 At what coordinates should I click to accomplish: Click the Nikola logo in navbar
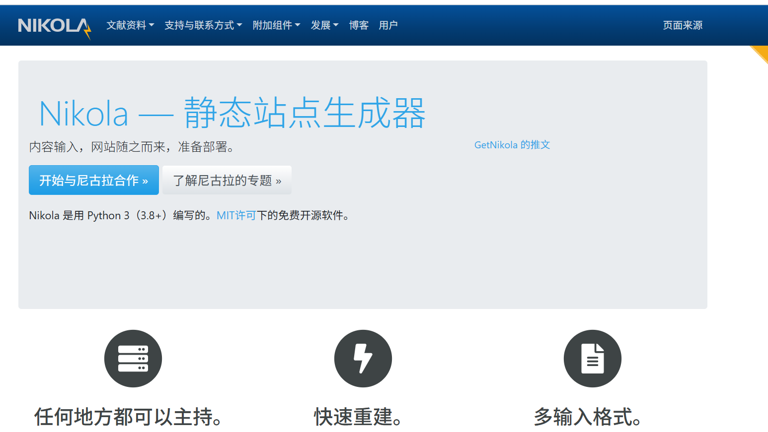[x=54, y=26]
